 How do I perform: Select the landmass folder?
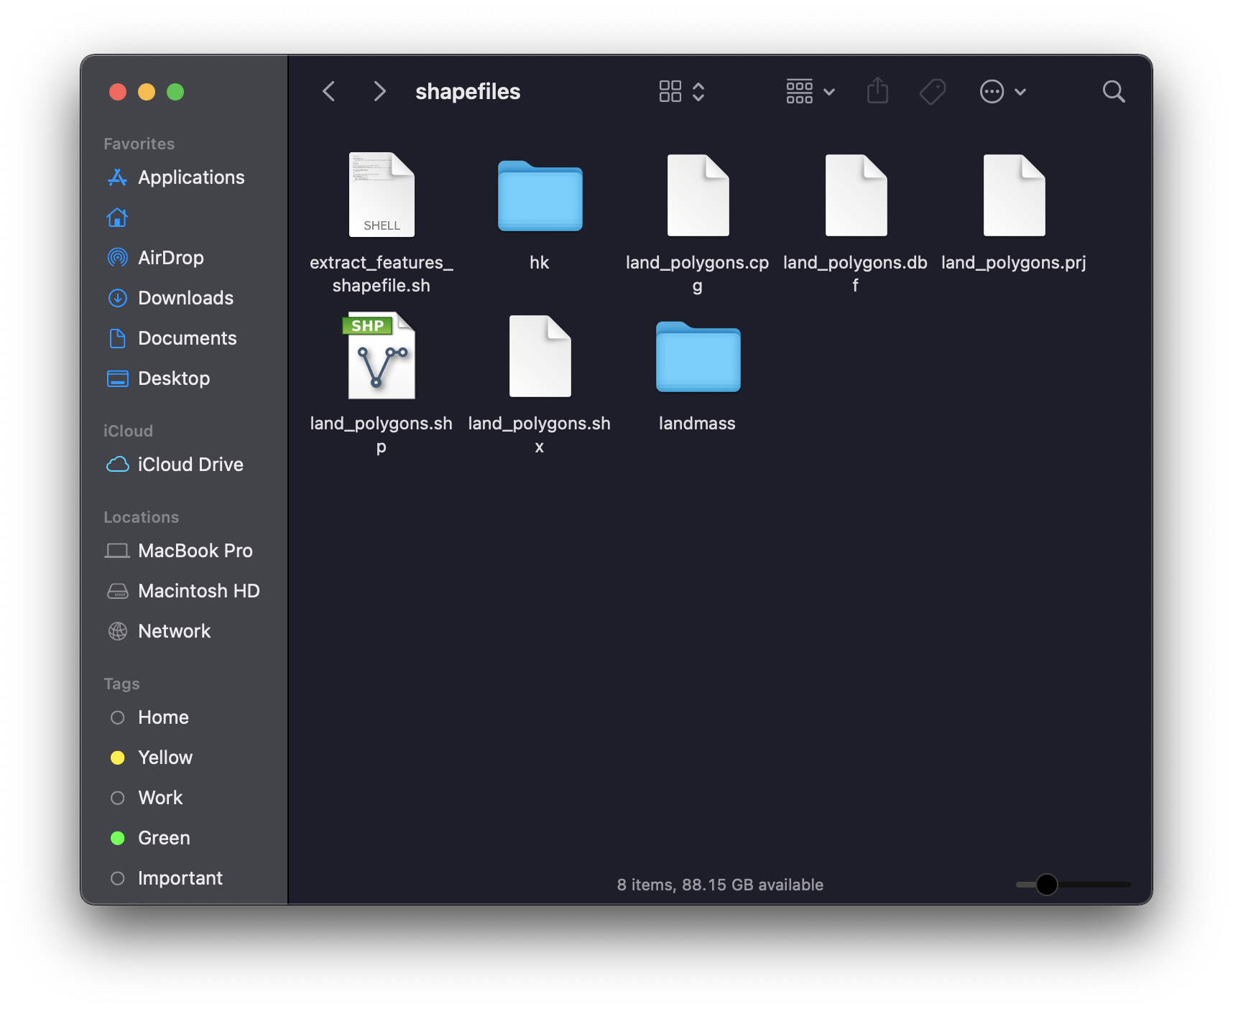[698, 358]
